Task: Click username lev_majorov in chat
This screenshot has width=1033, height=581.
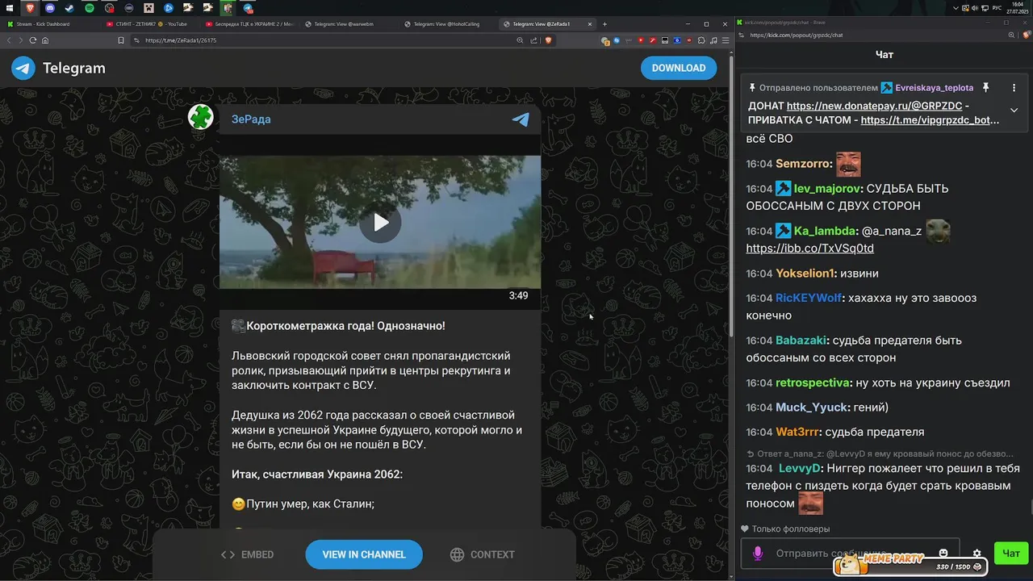Action: coord(828,188)
